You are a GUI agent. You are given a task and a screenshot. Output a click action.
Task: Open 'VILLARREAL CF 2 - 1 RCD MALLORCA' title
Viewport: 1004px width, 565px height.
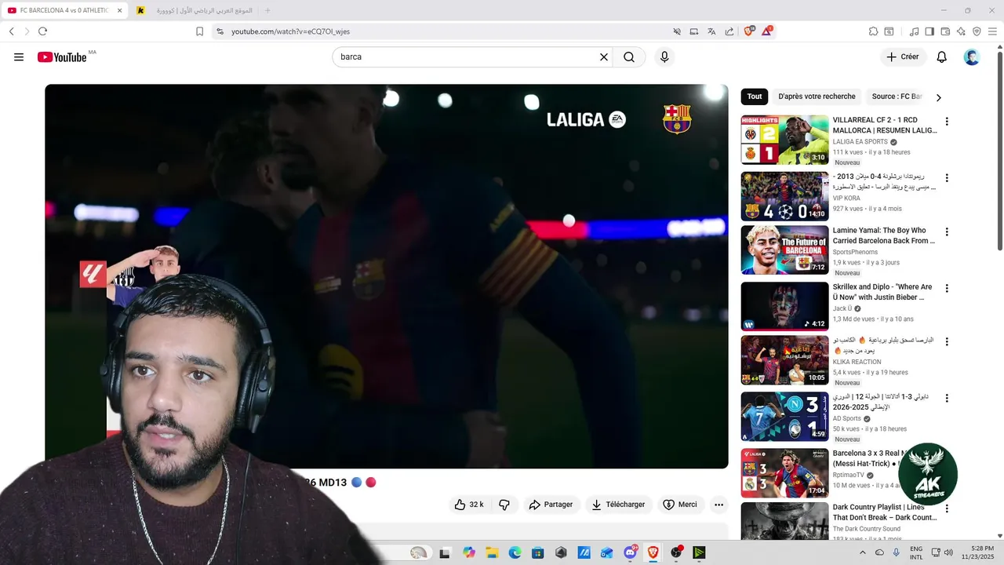tap(885, 126)
